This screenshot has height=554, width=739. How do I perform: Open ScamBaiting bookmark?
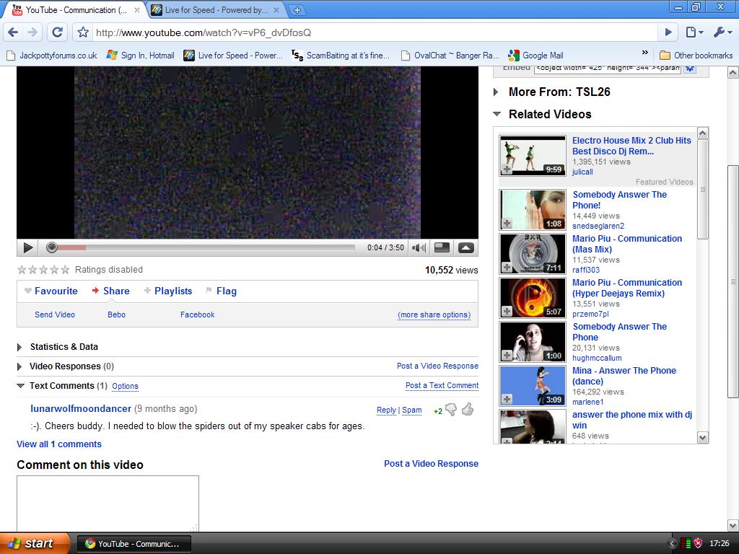(x=341, y=56)
